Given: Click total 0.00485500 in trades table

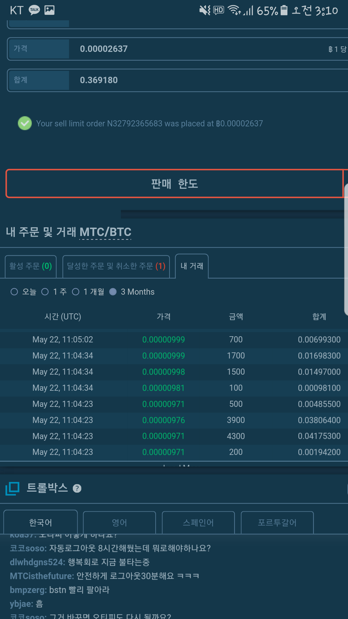Looking at the screenshot, I should tap(319, 404).
